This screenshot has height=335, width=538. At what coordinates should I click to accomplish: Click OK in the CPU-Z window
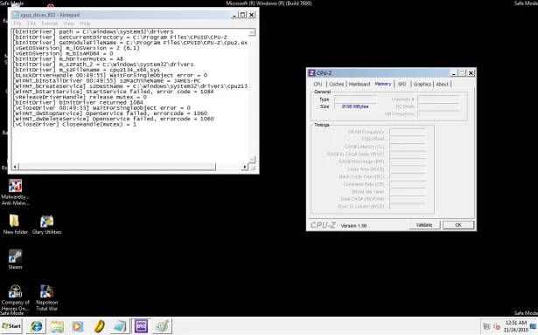pyautogui.click(x=458, y=225)
